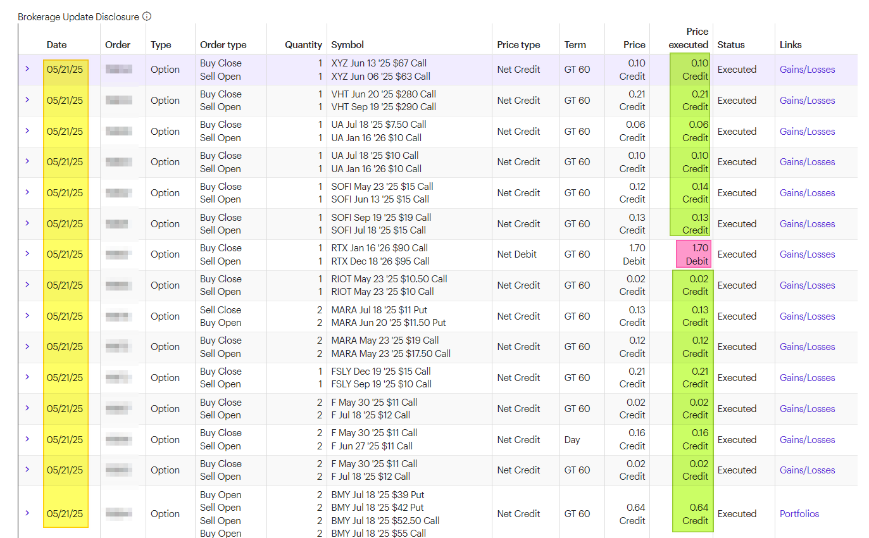The image size is (869, 538).
Task: Open Gains/Losses link for VHT order
Action: (x=807, y=101)
